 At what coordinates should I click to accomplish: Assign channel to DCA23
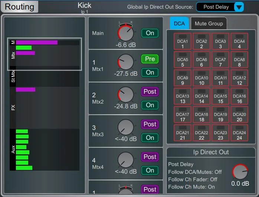(x=220, y=133)
